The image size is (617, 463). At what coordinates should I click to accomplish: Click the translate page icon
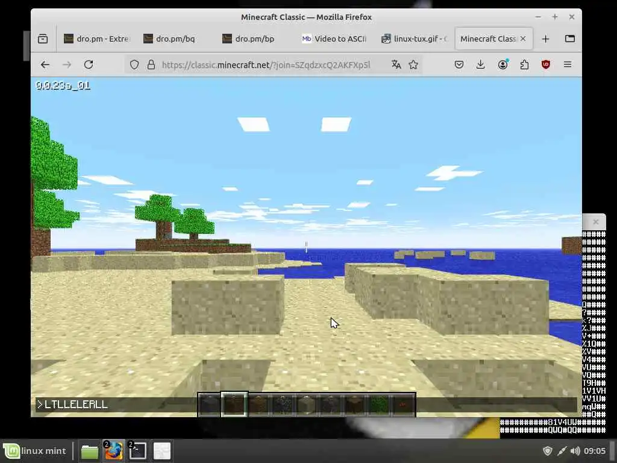[x=396, y=65]
